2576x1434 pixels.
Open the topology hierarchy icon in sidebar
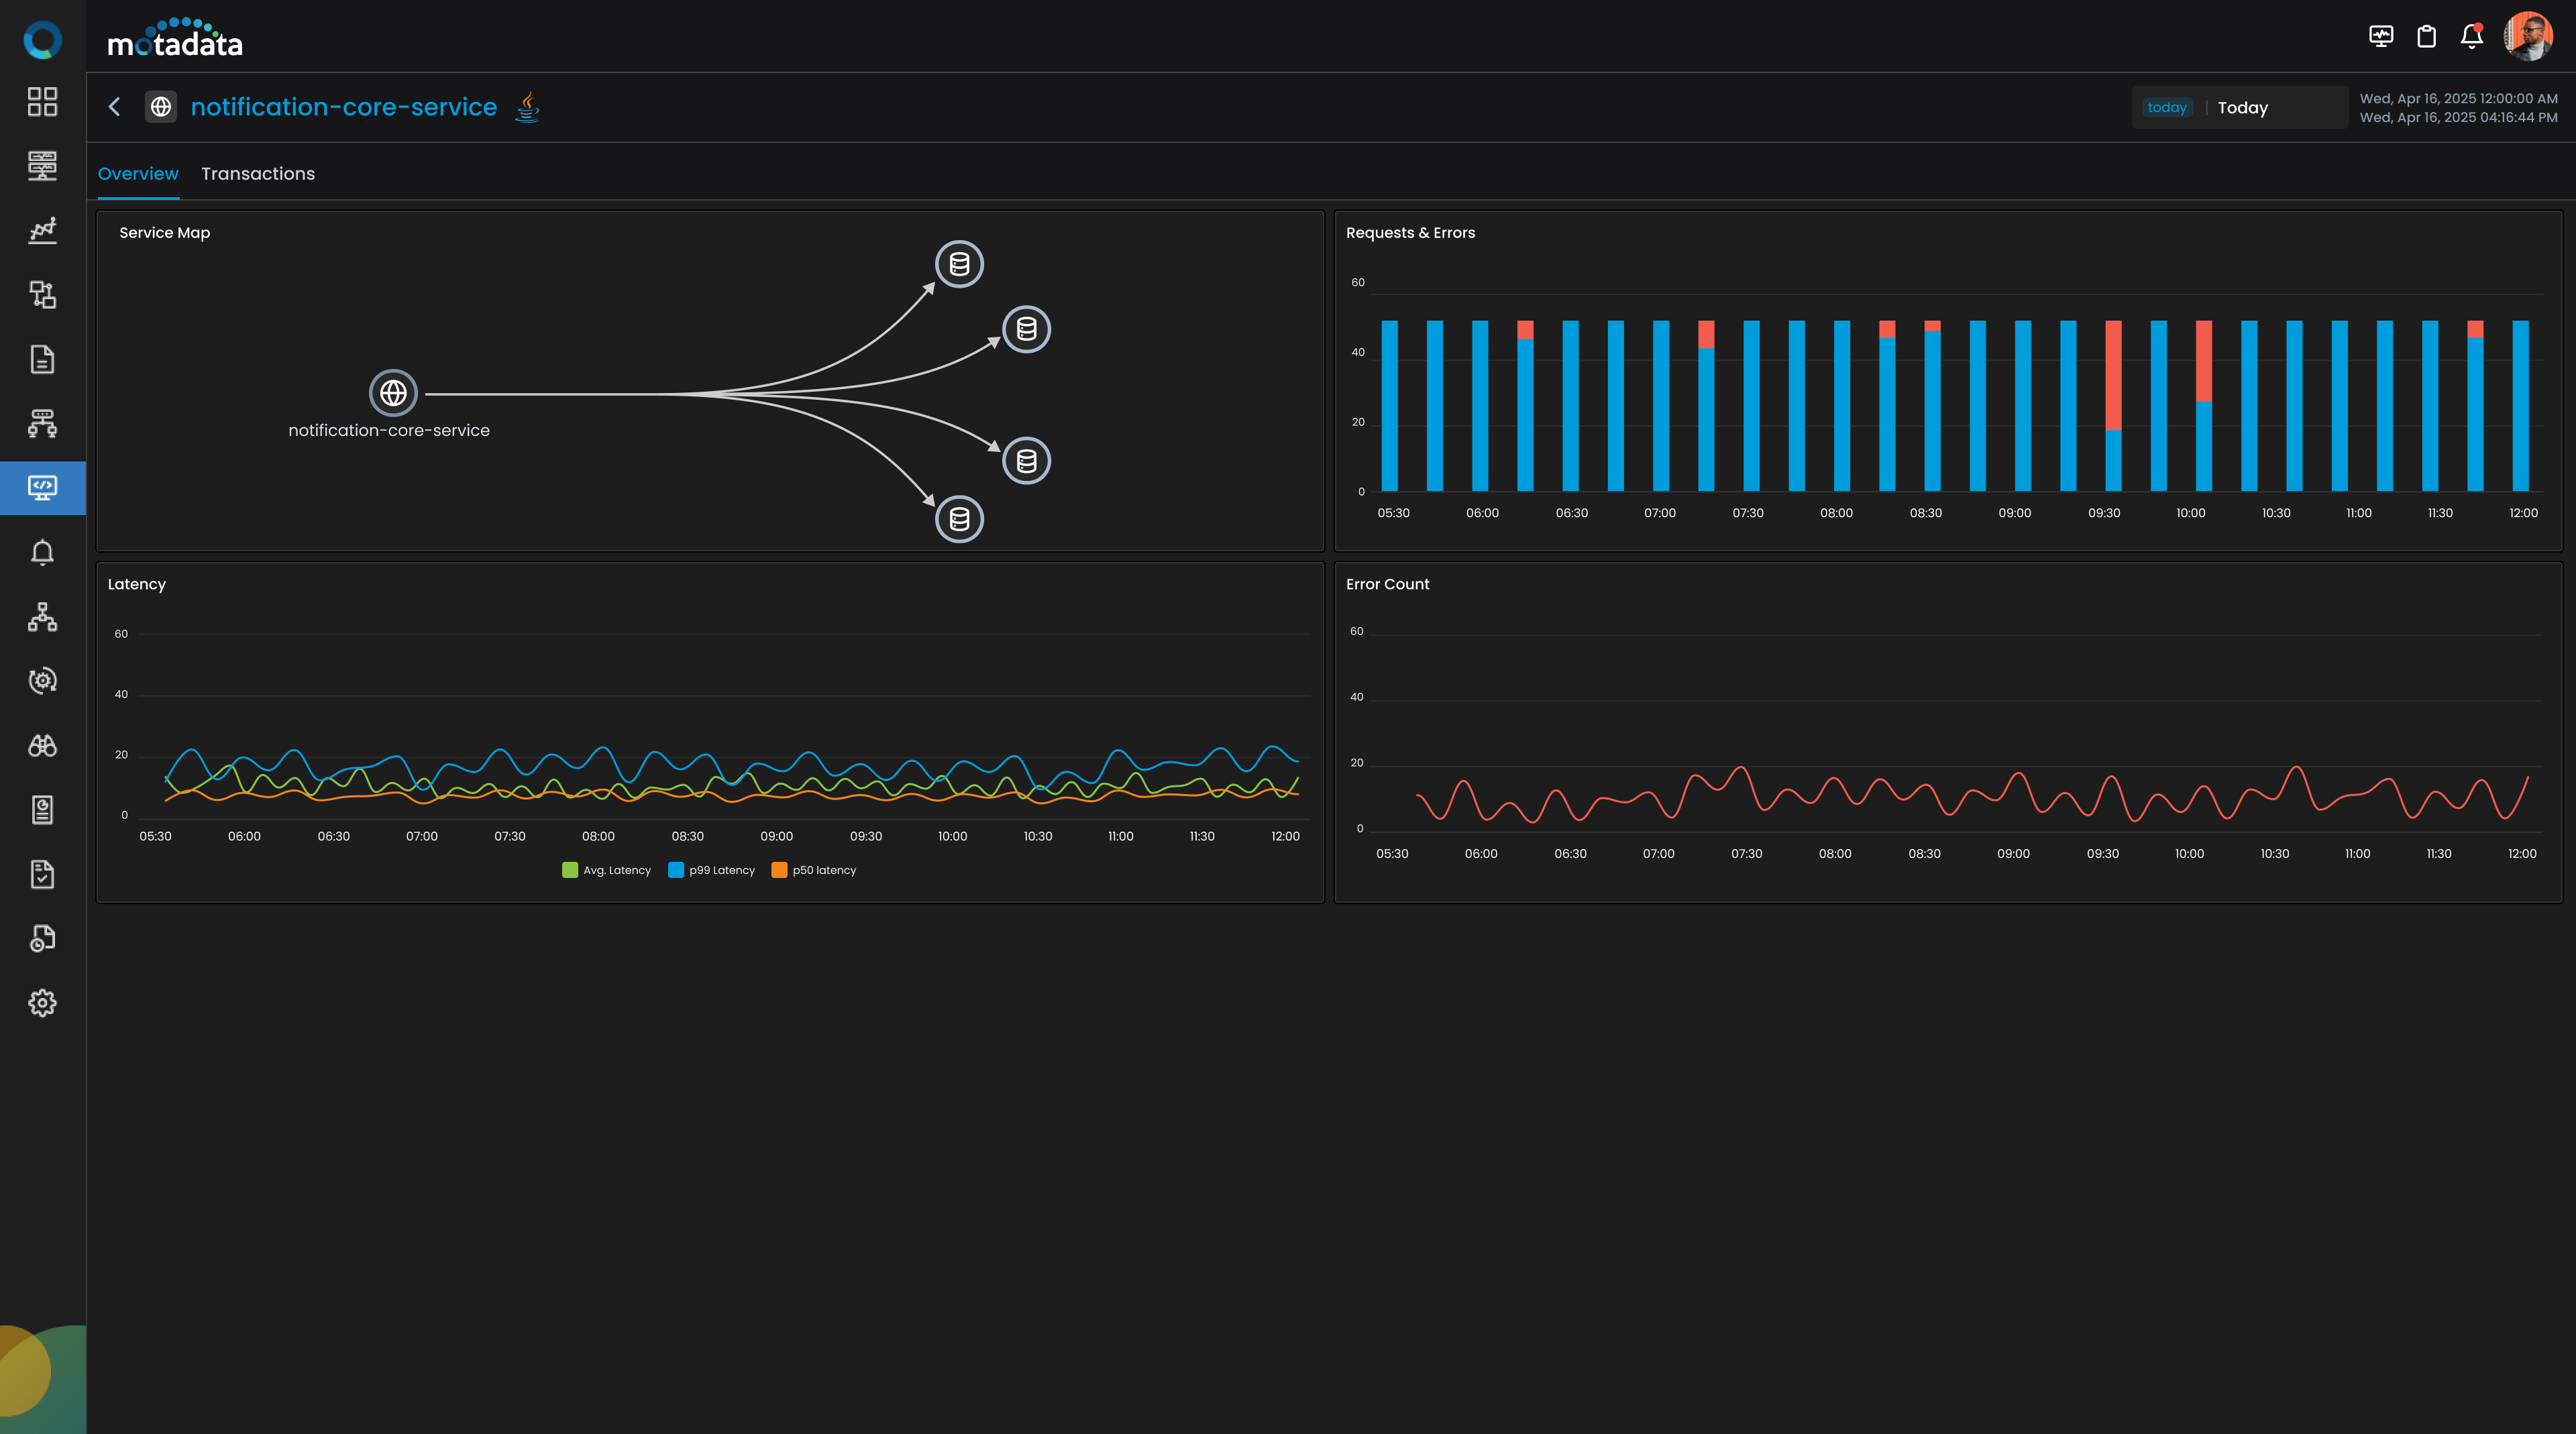pos(42,617)
